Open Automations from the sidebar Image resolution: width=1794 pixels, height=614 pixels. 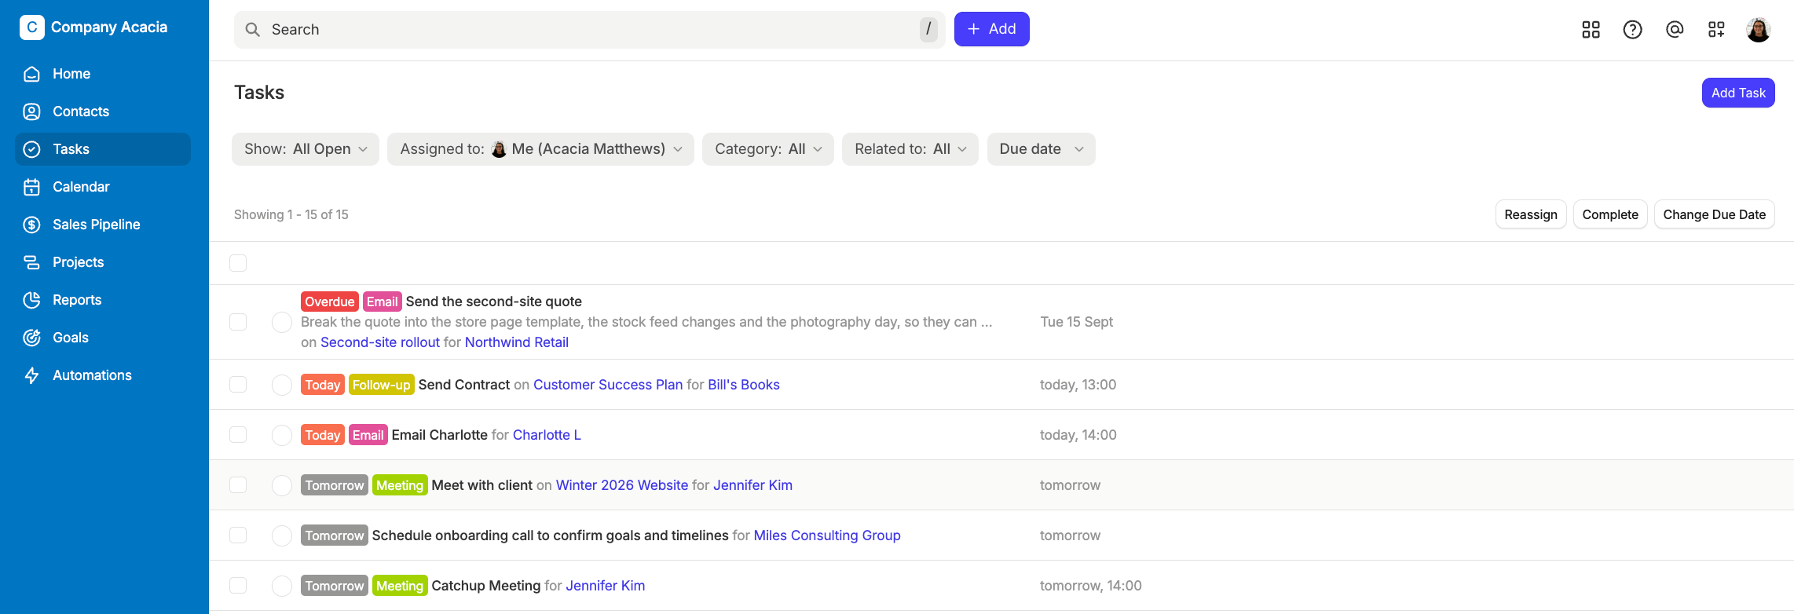click(x=103, y=375)
